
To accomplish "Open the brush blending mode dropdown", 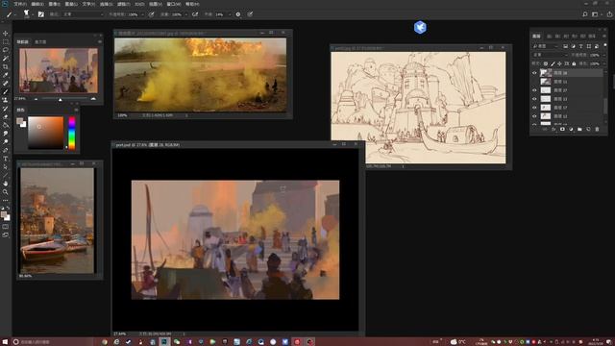I will point(83,14).
